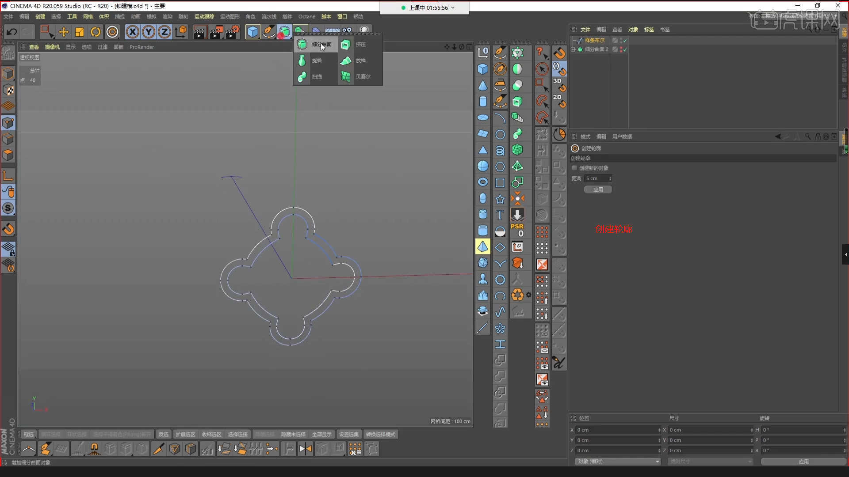This screenshot has width=849, height=477.
Task: Toggle the enable snap magnet icon
Action: coord(559,53)
